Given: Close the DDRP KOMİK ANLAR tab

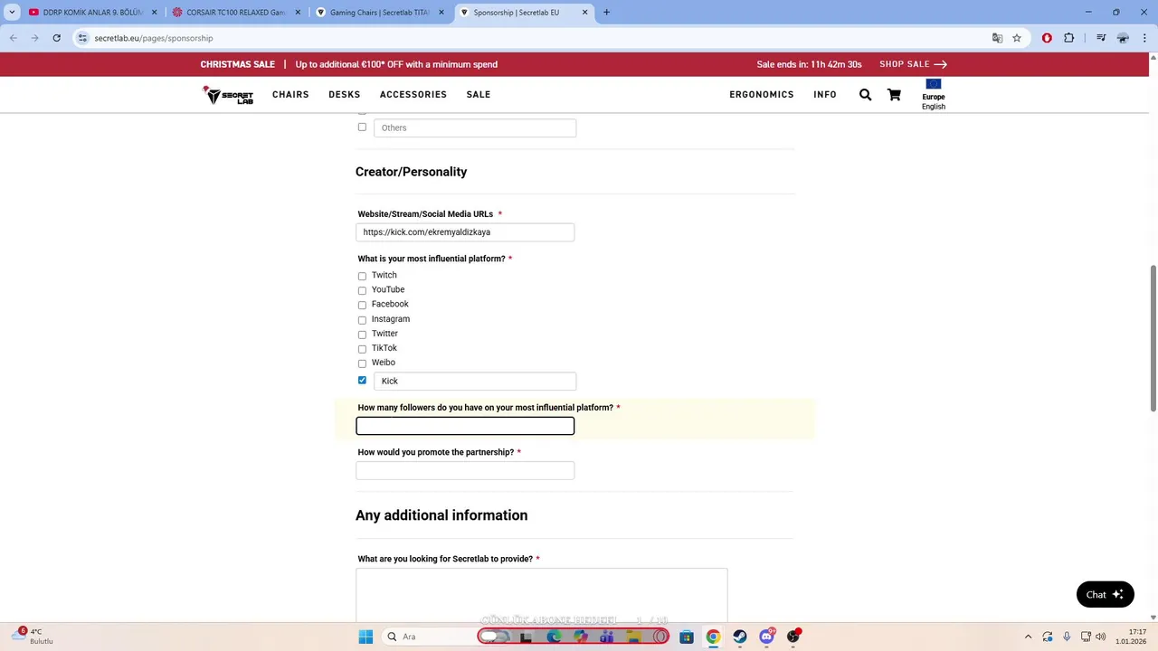Looking at the screenshot, I should coord(154,13).
